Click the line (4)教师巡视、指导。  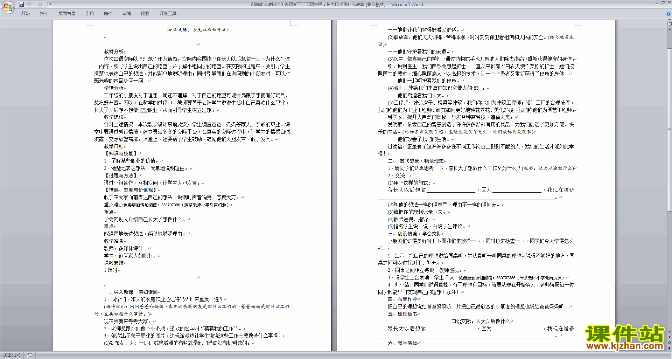[410, 219]
